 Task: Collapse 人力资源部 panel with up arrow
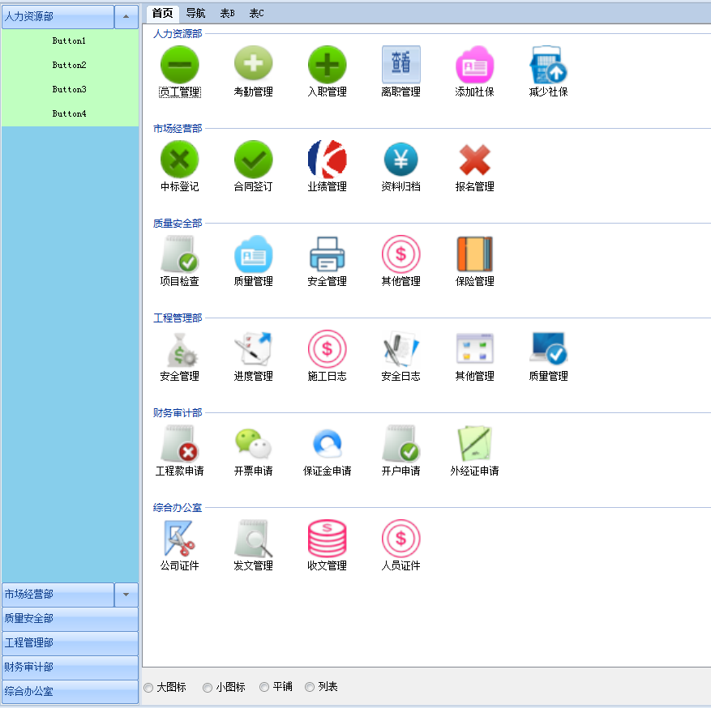coord(126,17)
